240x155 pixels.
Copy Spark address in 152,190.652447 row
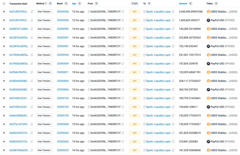[x=173, y=46]
